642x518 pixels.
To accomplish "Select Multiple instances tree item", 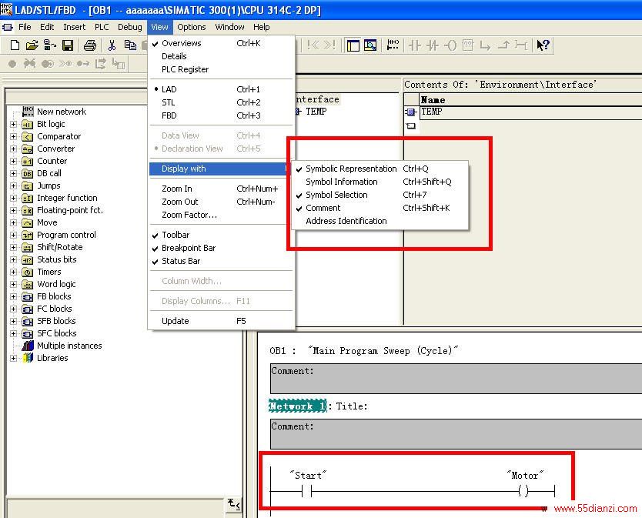I will pos(69,346).
